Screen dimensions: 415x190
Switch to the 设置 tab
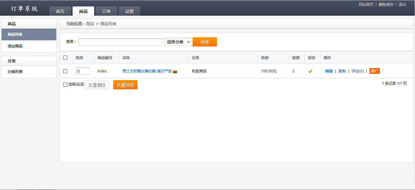(129, 11)
